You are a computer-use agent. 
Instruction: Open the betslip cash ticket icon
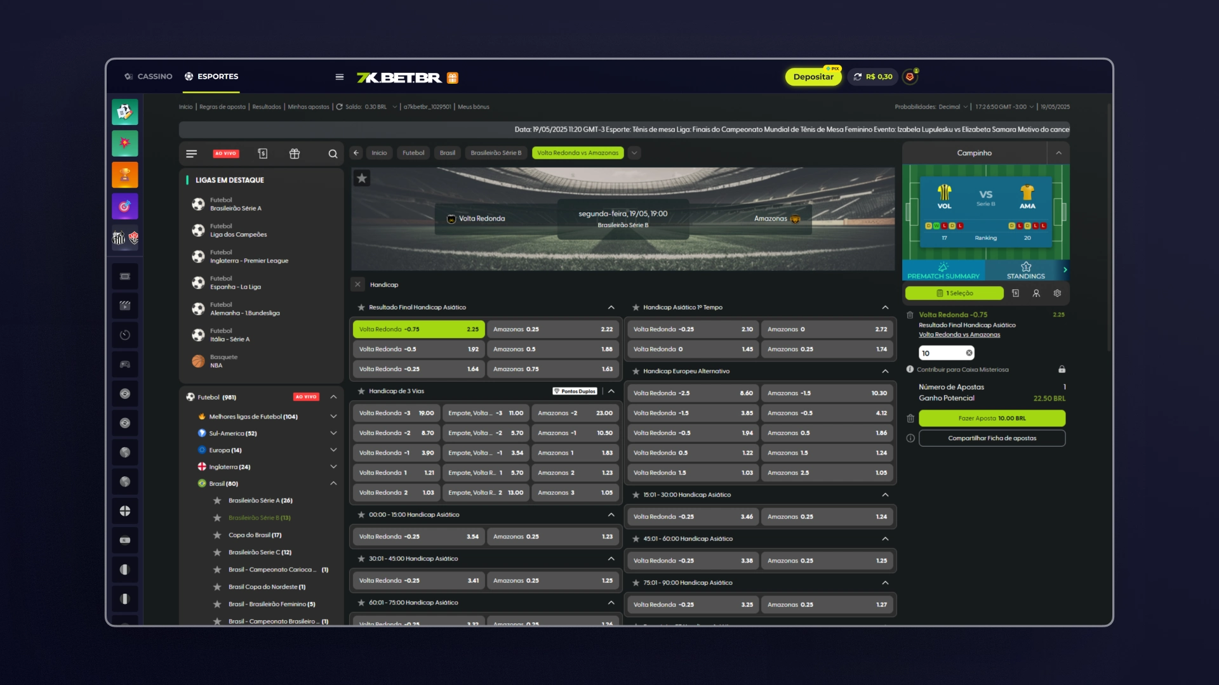click(1015, 293)
